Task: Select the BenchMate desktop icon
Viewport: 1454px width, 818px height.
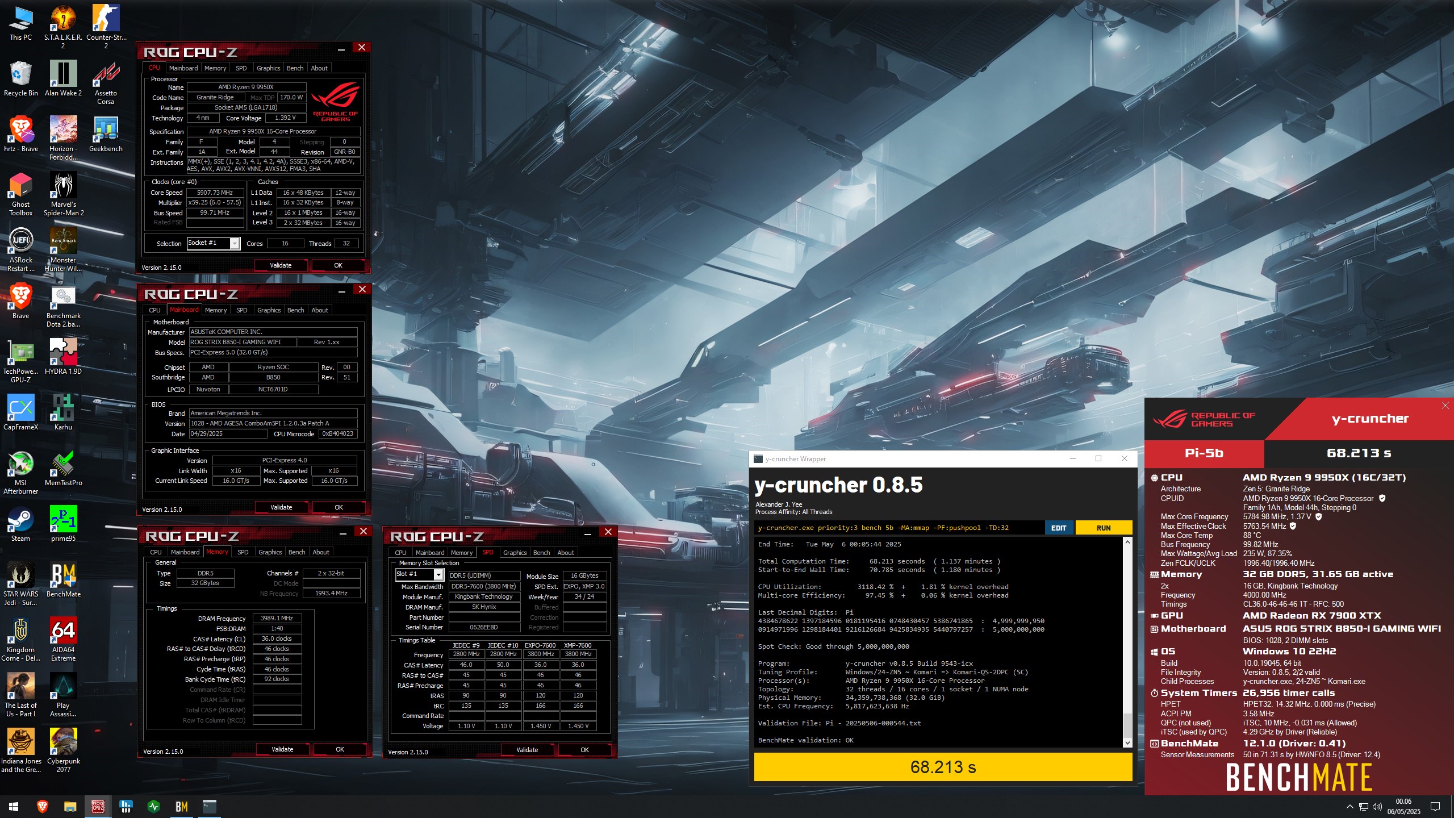Action: click(63, 579)
